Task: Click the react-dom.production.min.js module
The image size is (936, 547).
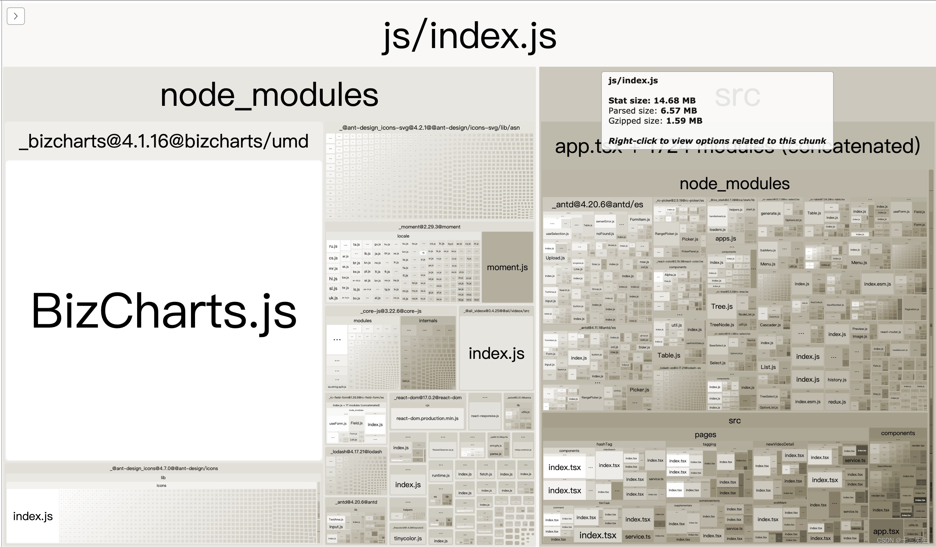Action: click(427, 418)
